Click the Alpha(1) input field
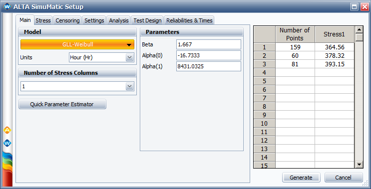The image size is (371, 189). (208, 66)
